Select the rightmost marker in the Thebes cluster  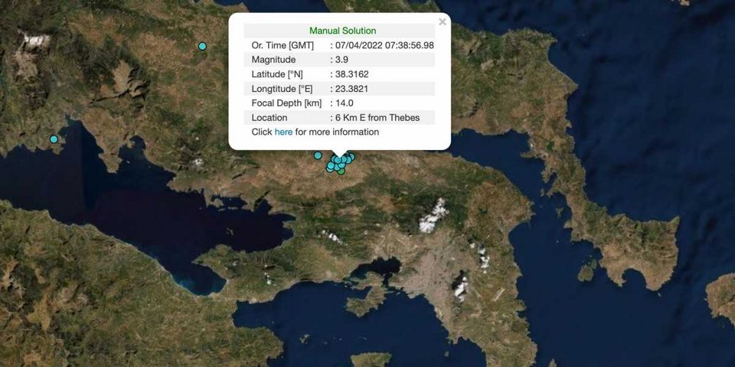pyautogui.click(x=351, y=157)
